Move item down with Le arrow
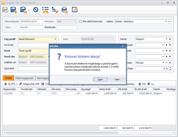 [x=151, y=84]
